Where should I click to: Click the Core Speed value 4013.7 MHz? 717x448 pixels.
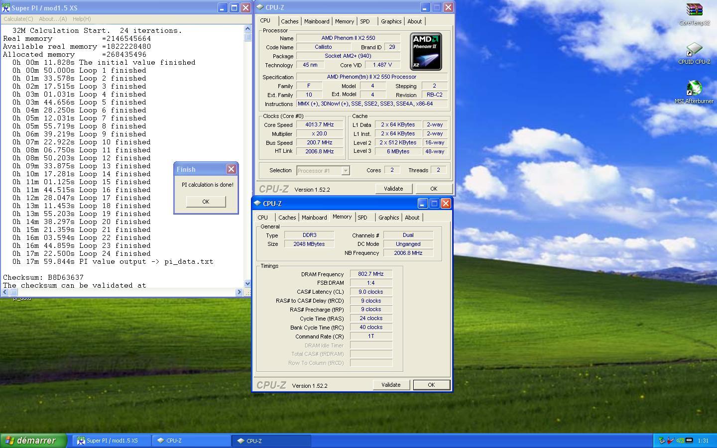click(x=320, y=125)
